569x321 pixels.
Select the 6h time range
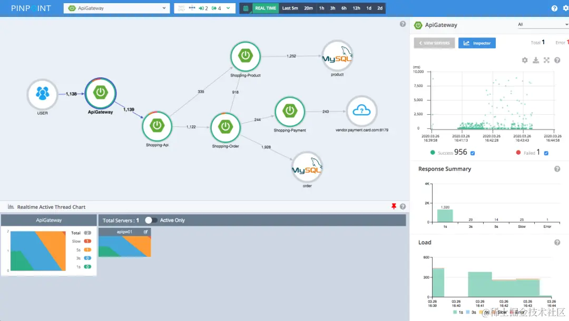coord(344,8)
